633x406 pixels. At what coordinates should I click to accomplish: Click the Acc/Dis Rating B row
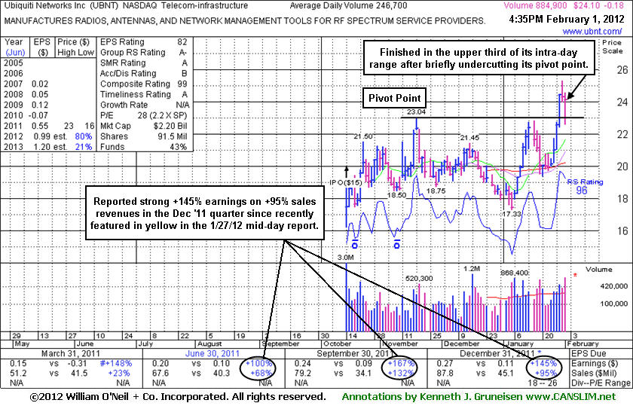[144, 74]
